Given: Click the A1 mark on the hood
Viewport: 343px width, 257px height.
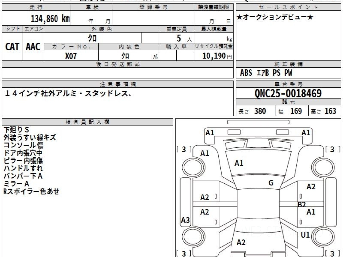Looking at the screenshot, I should 239,163.
